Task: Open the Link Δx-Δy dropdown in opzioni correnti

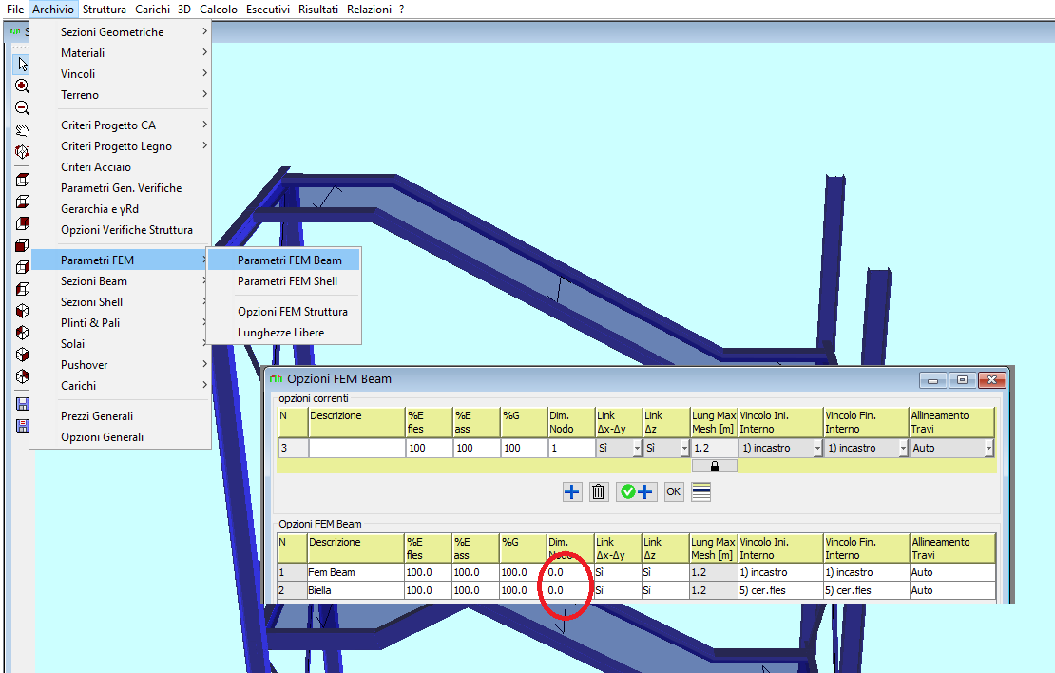Action: click(x=637, y=449)
